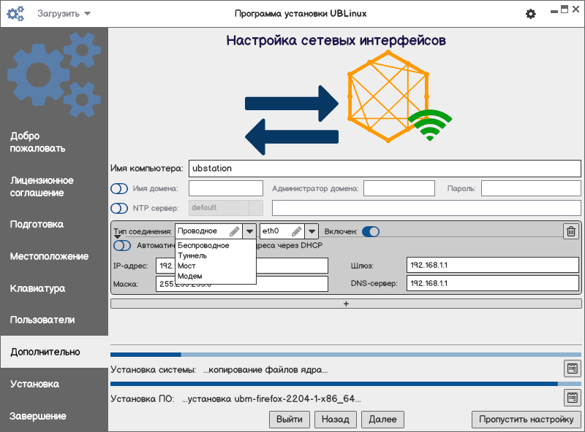Image resolution: width=585 pixels, height=432 pixels.
Task: Add new connection with plus bar
Action: click(x=346, y=304)
